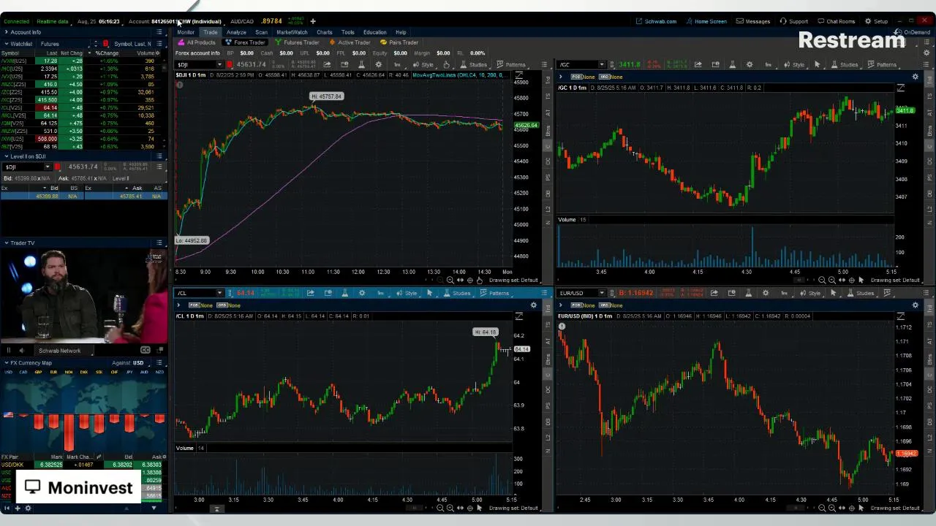Image resolution: width=936 pixels, height=526 pixels.
Task: Expand /GC position row chevron
Action: (x=561, y=77)
